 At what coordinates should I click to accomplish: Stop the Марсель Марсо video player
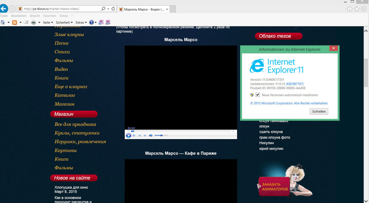pos(134,135)
